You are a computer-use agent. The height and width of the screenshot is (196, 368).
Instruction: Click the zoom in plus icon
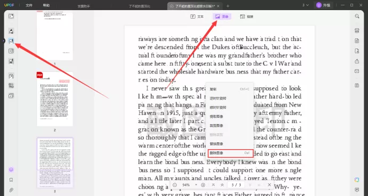click(203, 185)
